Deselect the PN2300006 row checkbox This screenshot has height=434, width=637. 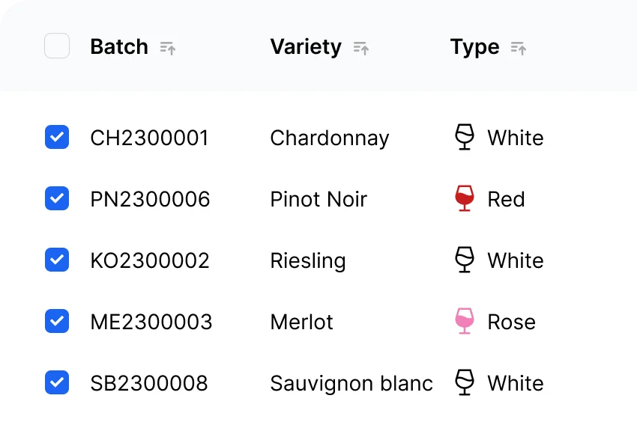[57, 198]
